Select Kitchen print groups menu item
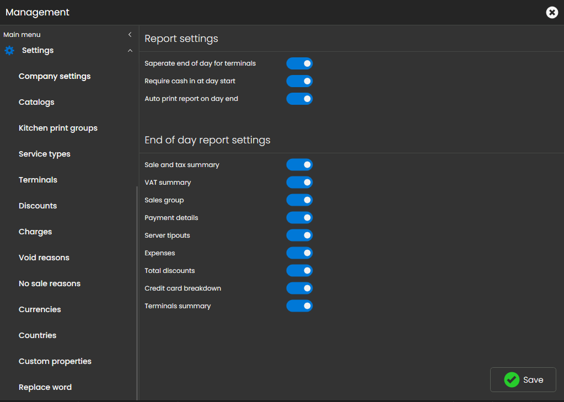Viewport: 564px width, 402px height. pyautogui.click(x=58, y=128)
